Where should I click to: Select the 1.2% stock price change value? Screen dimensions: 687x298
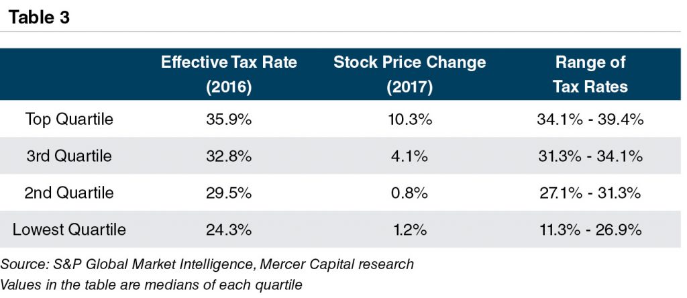coord(409,230)
